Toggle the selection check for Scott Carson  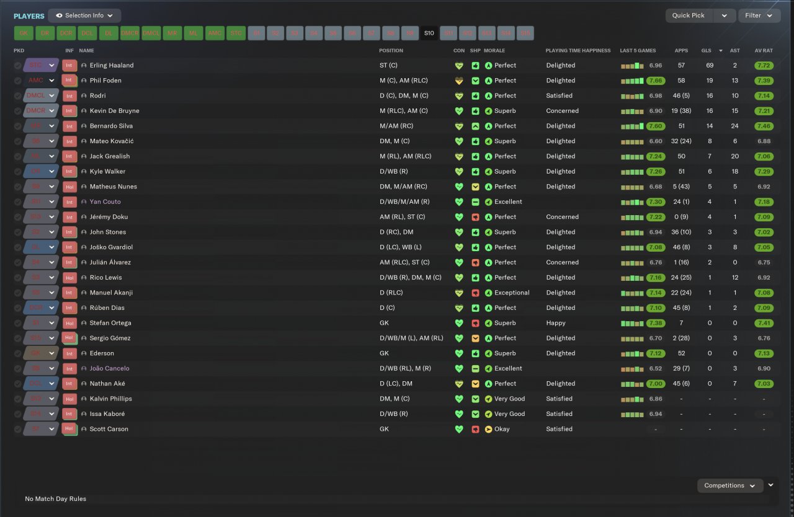tap(17, 429)
